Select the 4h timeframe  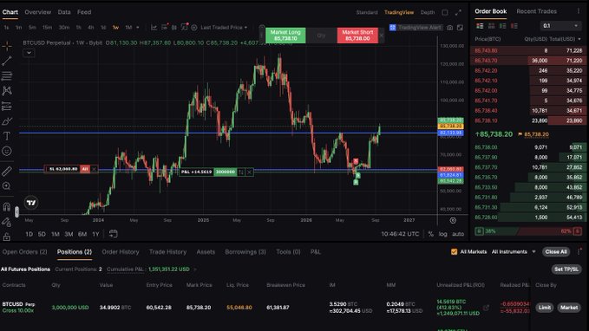click(90, 28)
